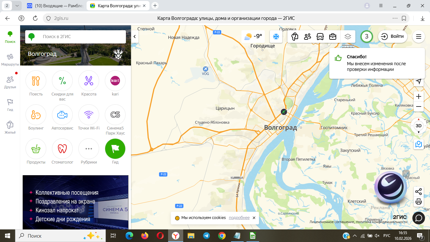Viewport: 430px width, 242px height.
Task: Zoom out the map with minus button
Action: [x=418, y=107]
